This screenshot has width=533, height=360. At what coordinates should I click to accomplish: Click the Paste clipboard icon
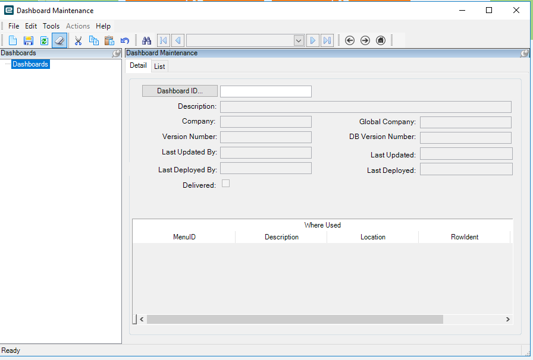pos(109,40)
